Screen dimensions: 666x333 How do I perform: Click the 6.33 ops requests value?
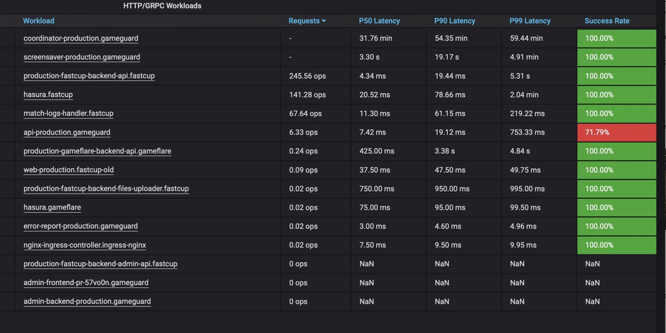(303, 132)
